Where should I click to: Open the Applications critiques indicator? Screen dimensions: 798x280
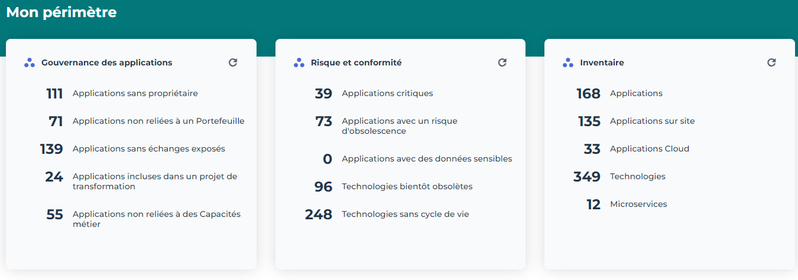387,93
